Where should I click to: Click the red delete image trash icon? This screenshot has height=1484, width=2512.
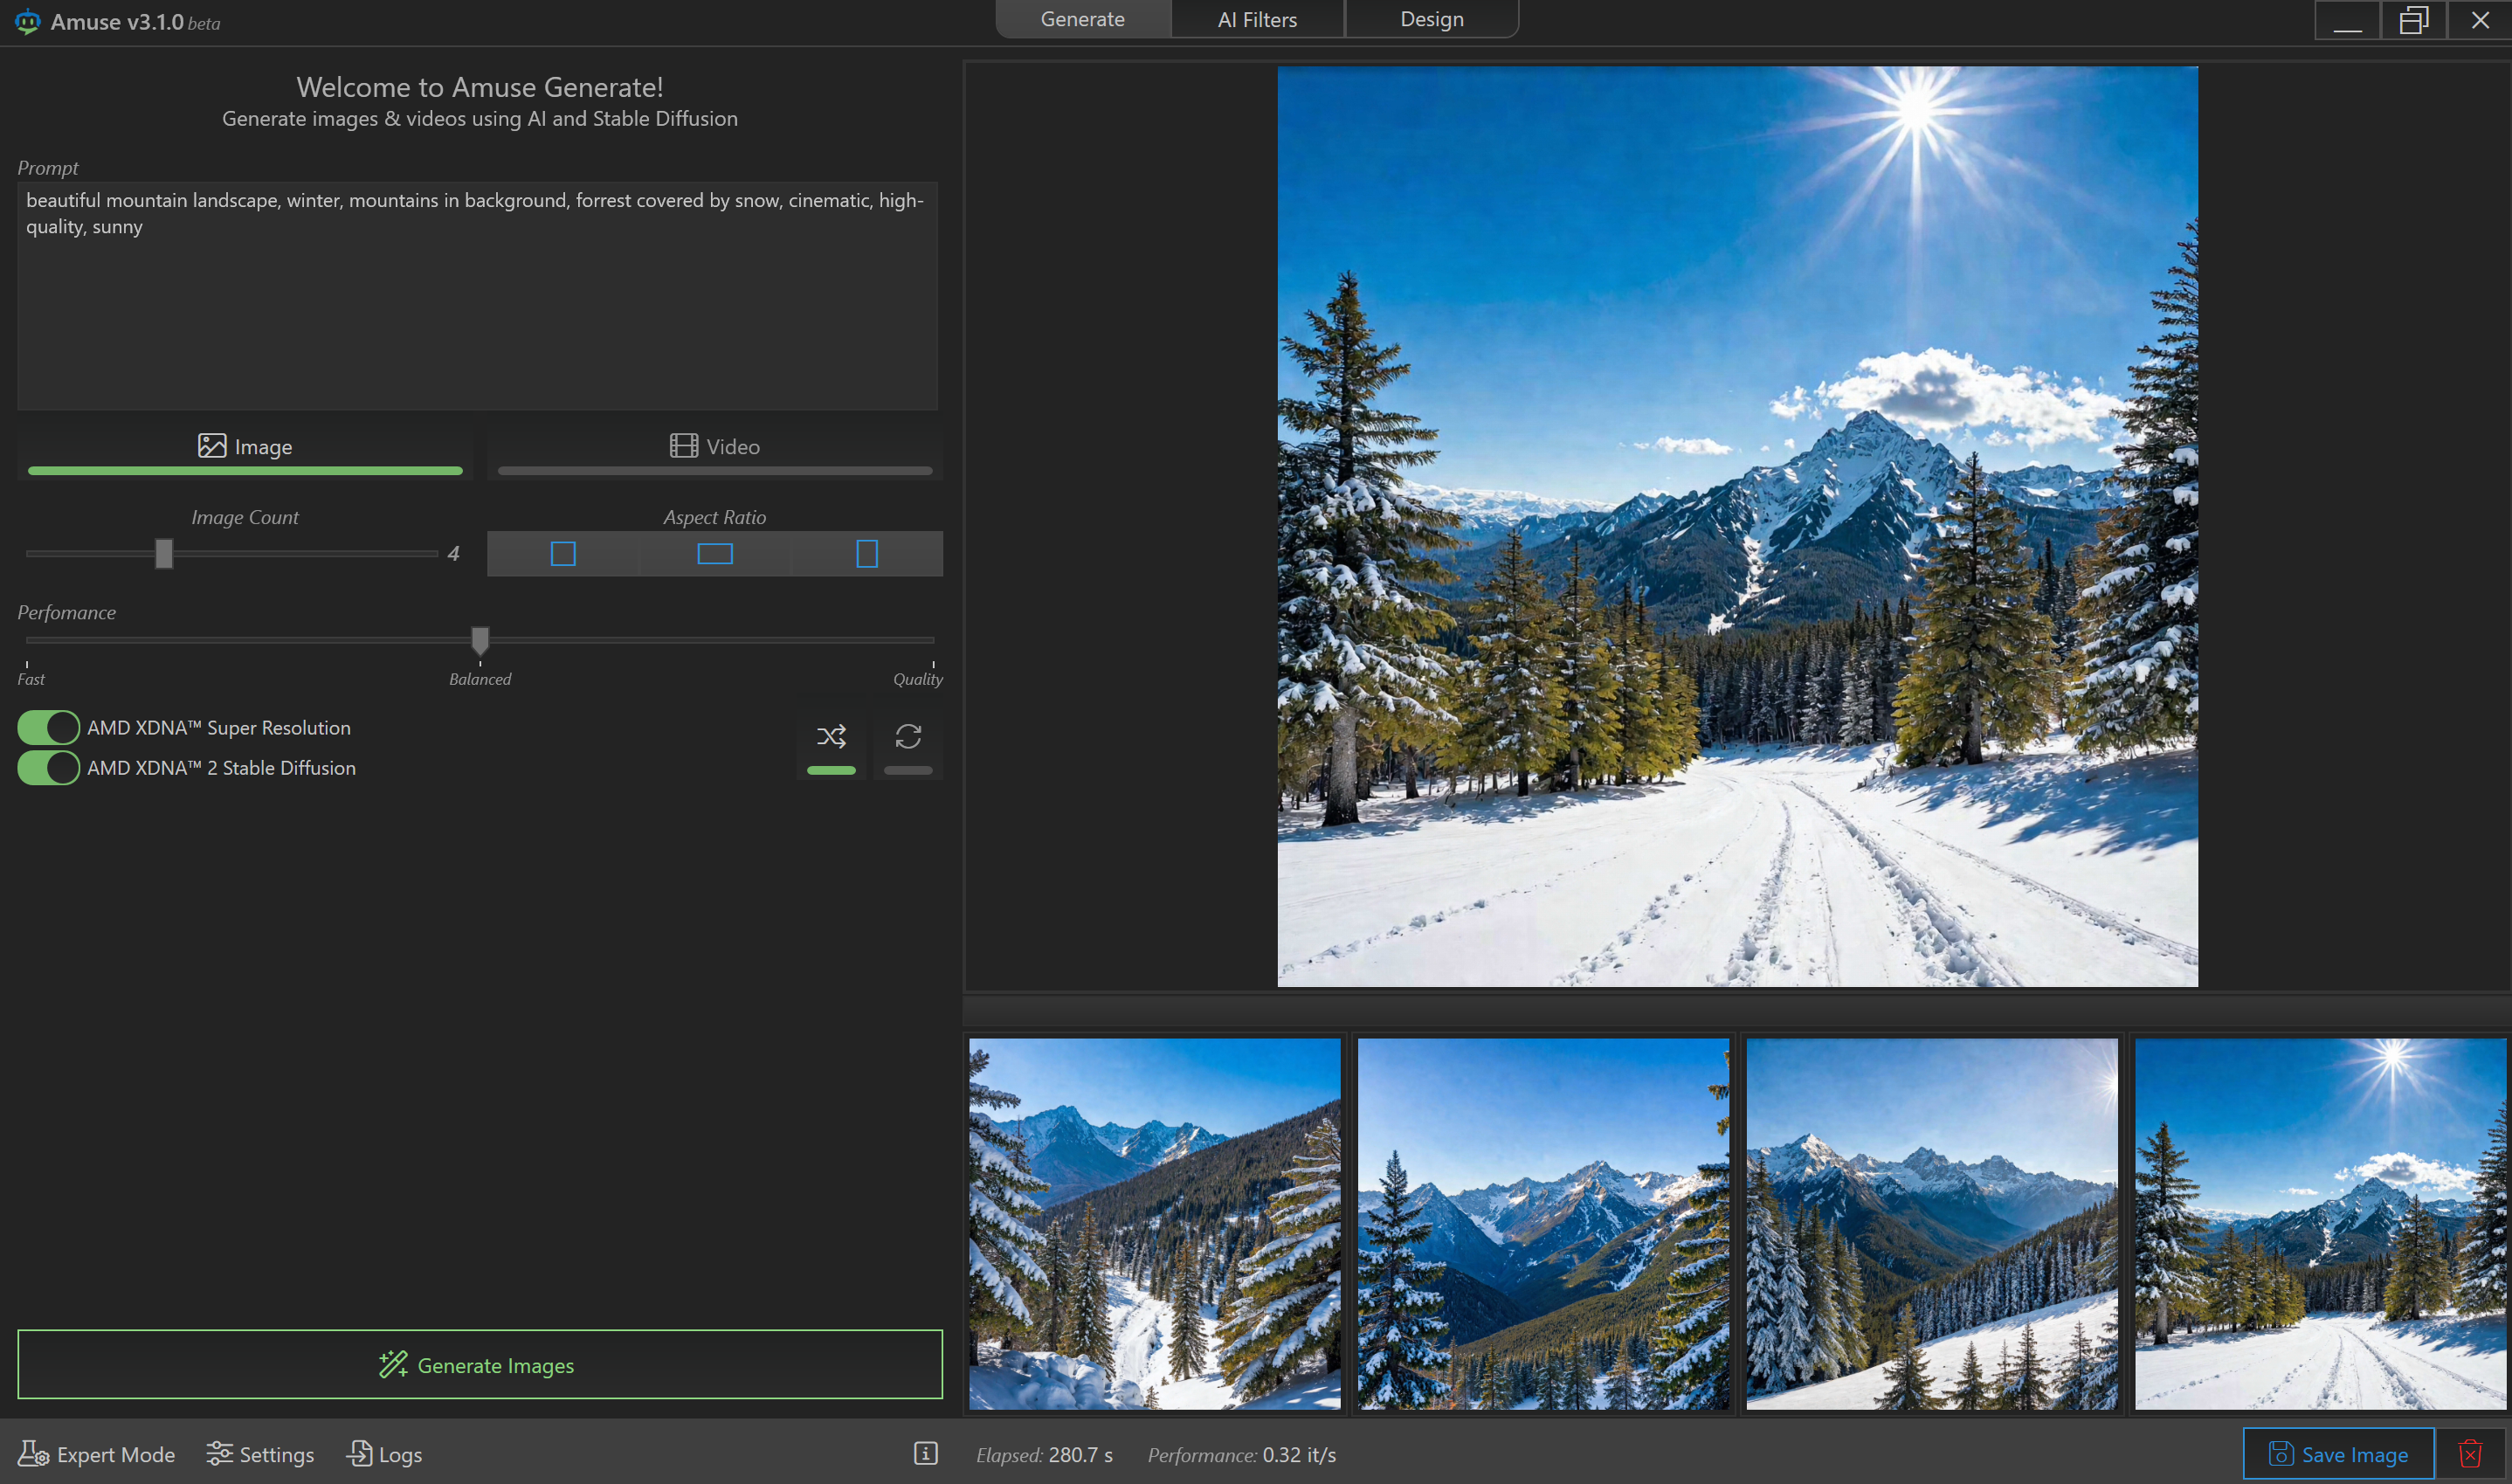2470,1453
